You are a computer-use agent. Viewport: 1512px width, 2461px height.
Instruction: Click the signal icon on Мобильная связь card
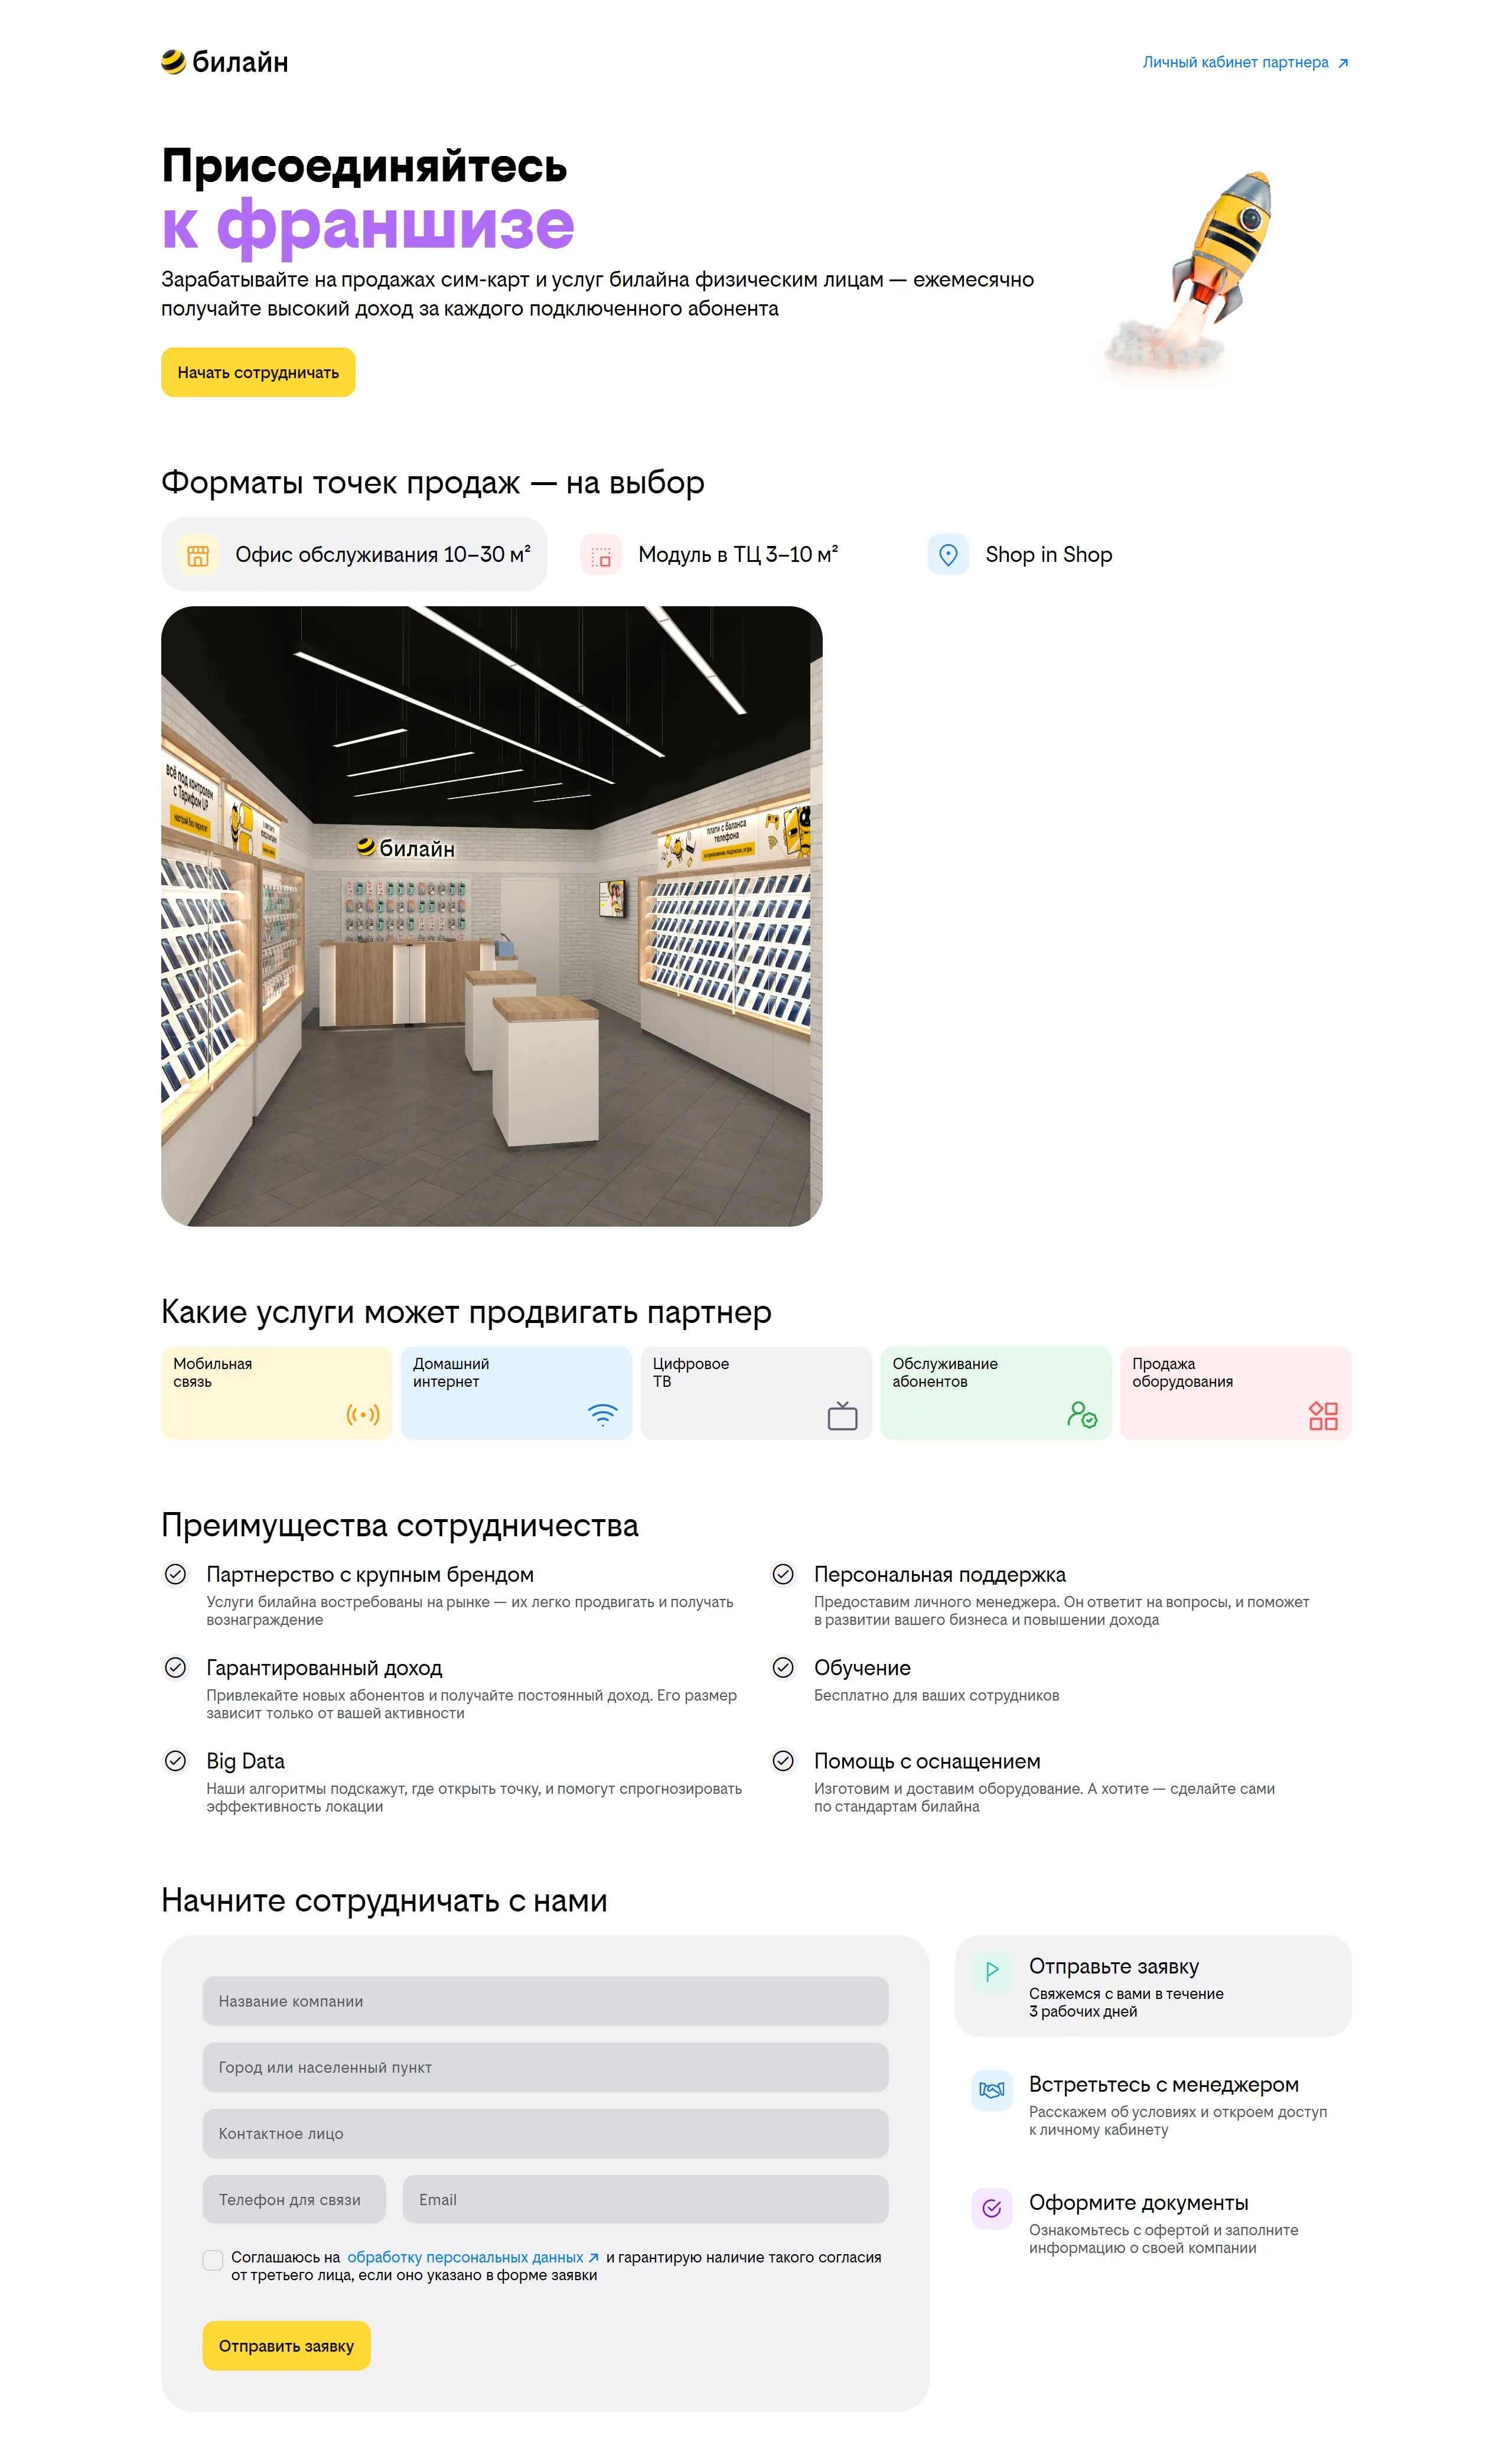click(363, 1415)
